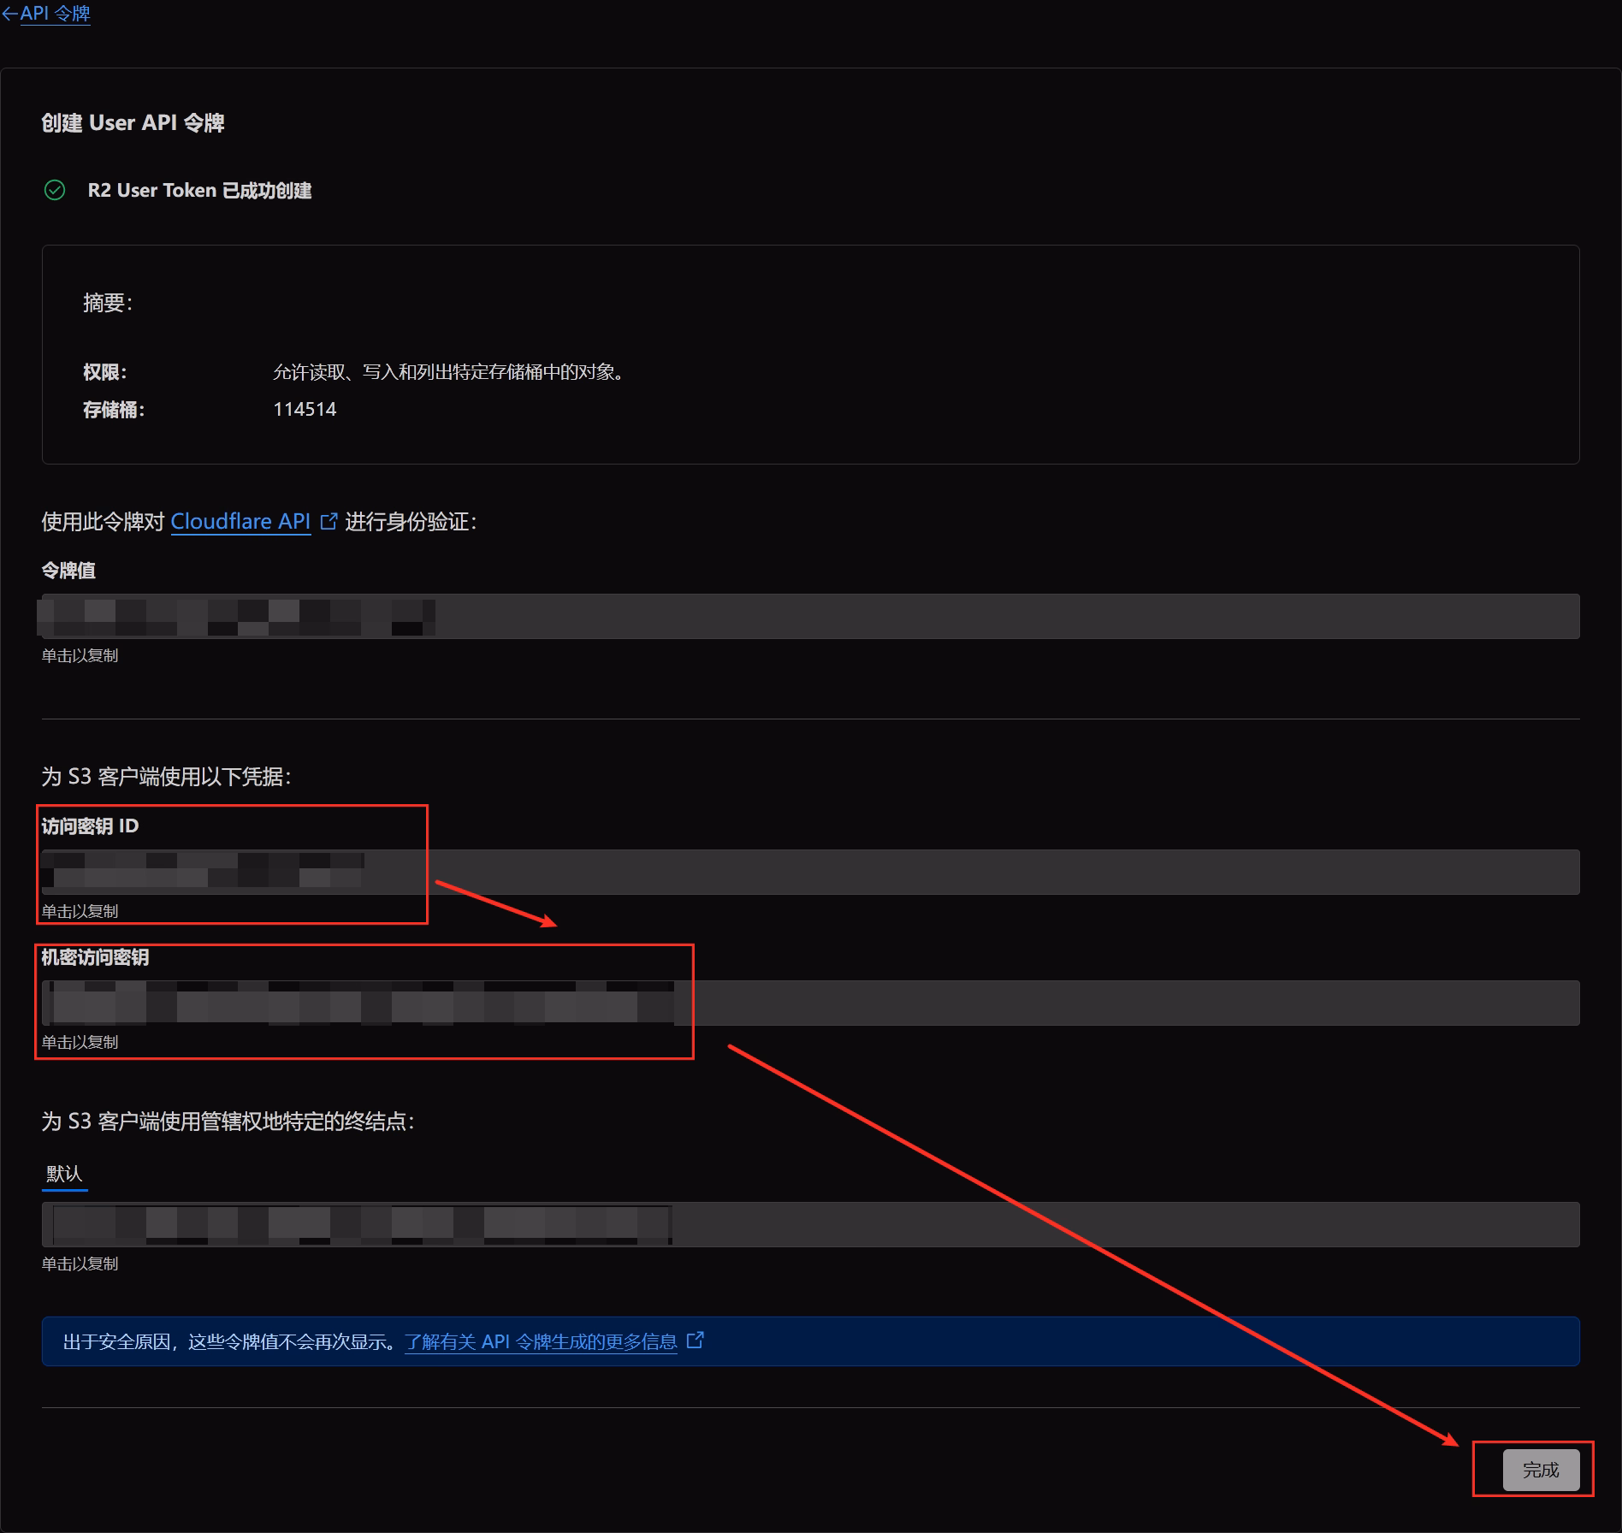1622x1533 pixels.
Task: Click the back arrow icon beside API 令牌
Action: (x=9, y=14)
